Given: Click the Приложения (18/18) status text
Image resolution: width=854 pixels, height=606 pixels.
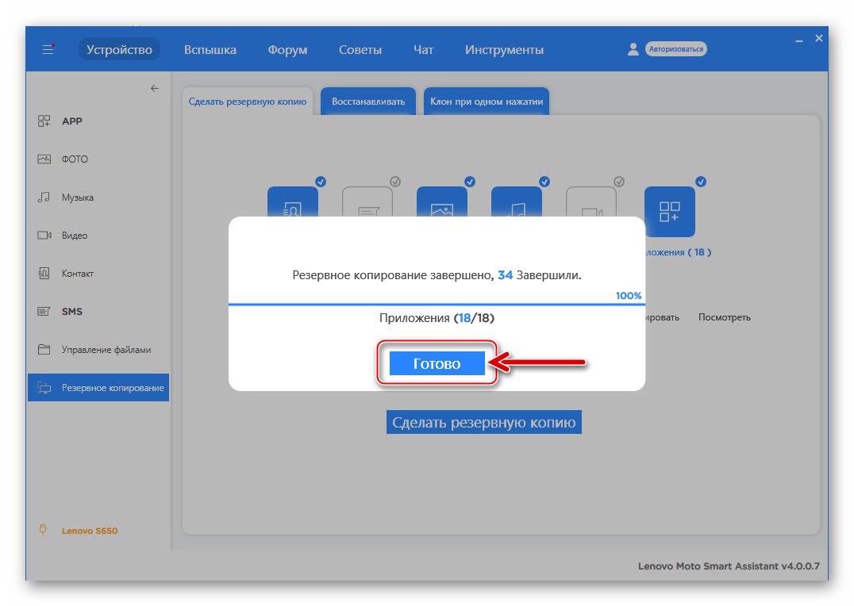Looking at the screenshot, I should pyautogui.click(x=437, y=318).
